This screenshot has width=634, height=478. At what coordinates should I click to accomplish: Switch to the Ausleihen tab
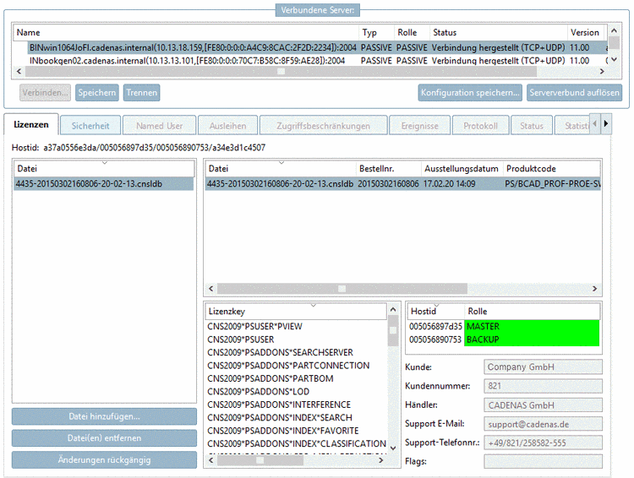227,126
